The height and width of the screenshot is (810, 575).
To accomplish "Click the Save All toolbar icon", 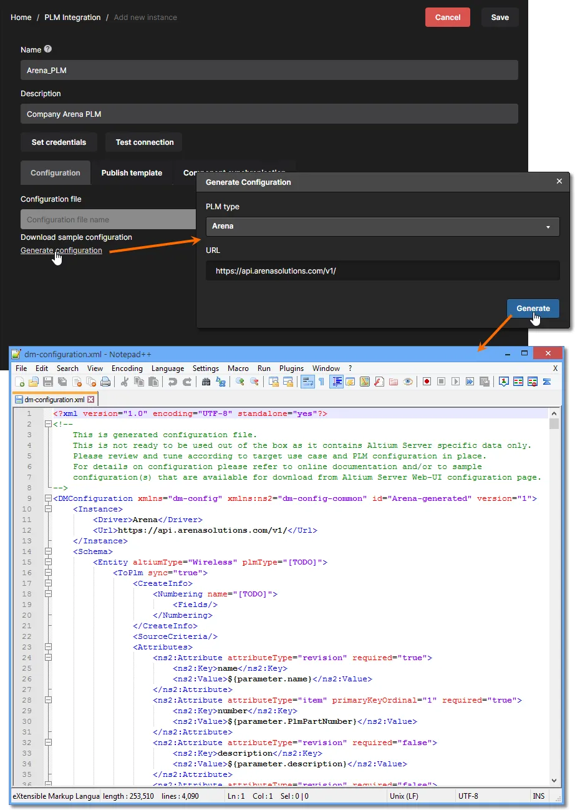I will point(62,382).
